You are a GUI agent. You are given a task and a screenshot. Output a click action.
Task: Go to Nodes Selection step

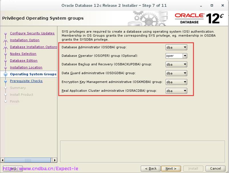(x=23, y=54)
